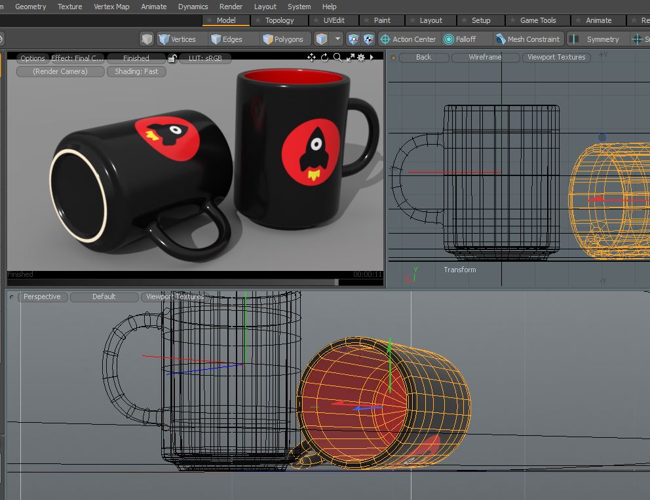Toggle Symmetry on the toolbar
The image size is (650, 500).
click(x=595, y=39)
